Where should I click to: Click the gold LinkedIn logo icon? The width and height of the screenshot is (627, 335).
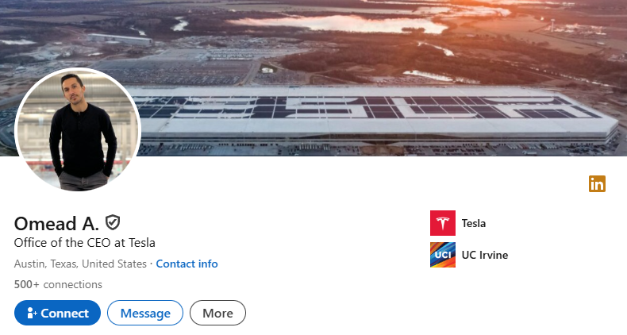[597, 183]
